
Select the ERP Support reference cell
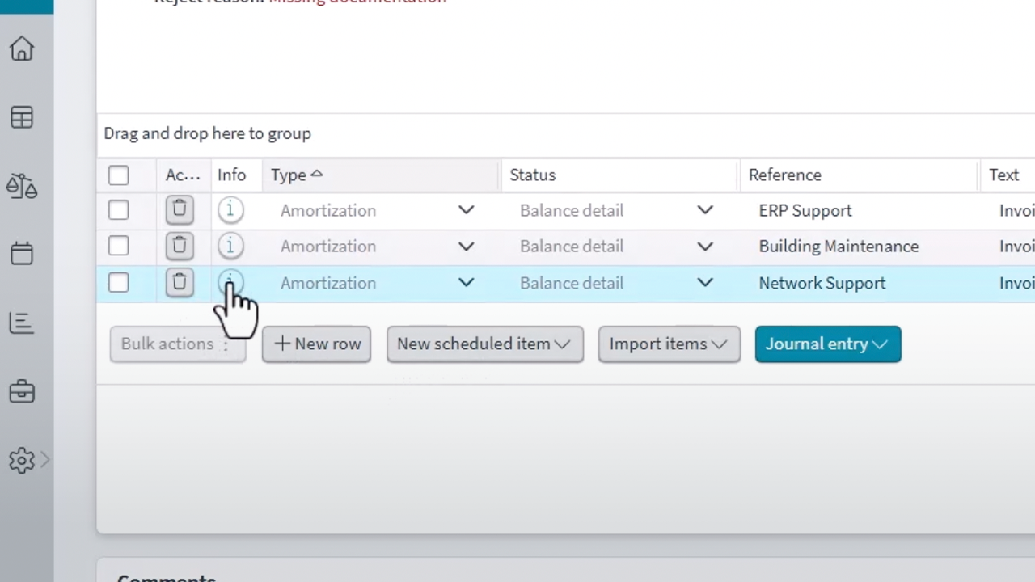point(859,210)
